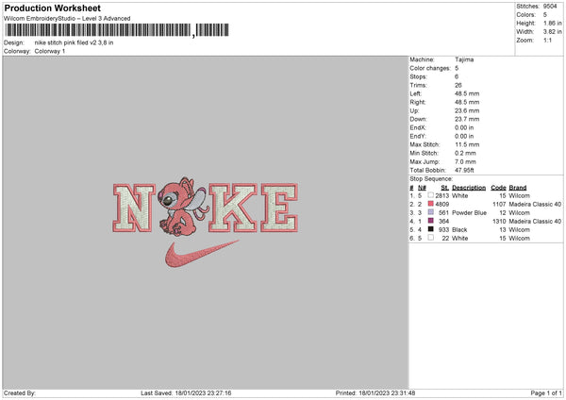
Task: Click the 'Powder Blue' description text
Action: click(469, 212)
